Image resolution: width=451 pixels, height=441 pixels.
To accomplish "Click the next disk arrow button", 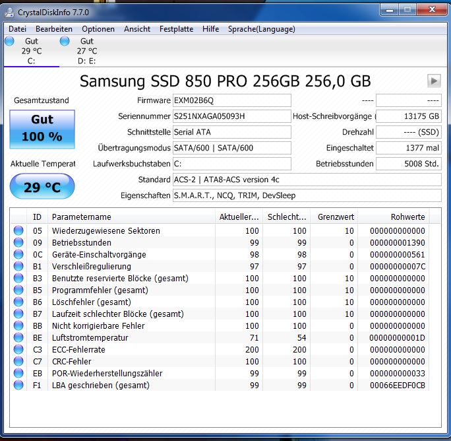I will point(434,81).
